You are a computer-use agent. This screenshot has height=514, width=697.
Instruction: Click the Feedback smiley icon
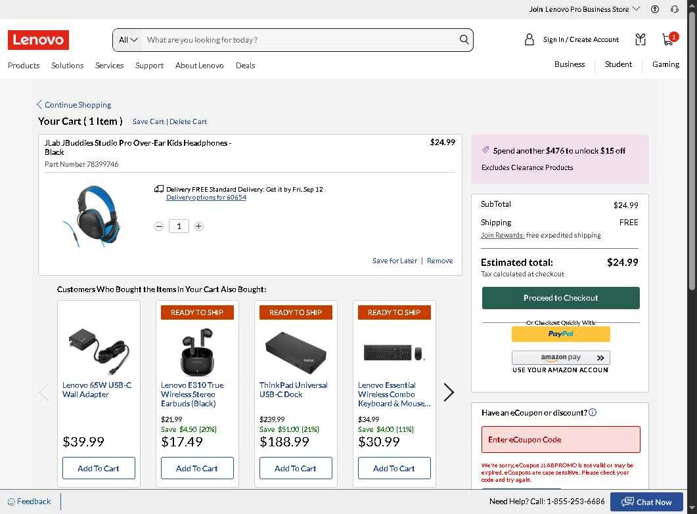(x=12, y=502)
